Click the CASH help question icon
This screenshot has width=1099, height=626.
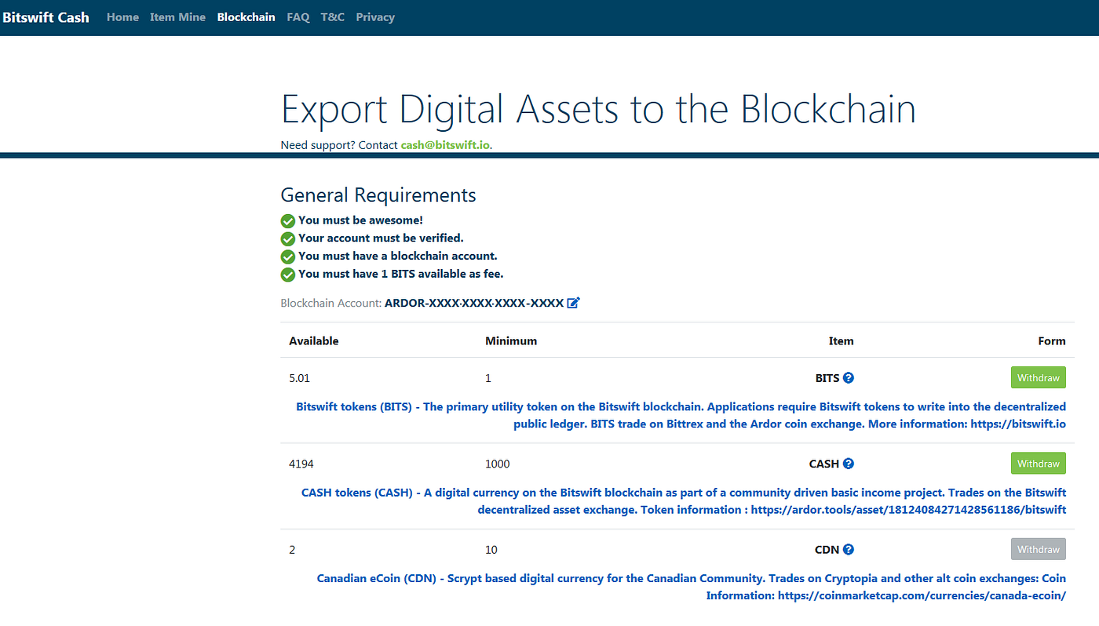pyautogui.click(x=848, y=464)
